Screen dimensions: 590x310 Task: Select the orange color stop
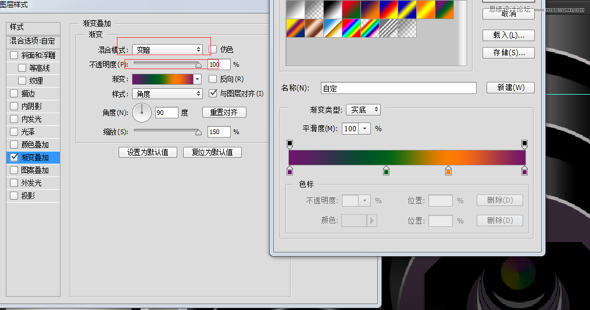[448, 171]
